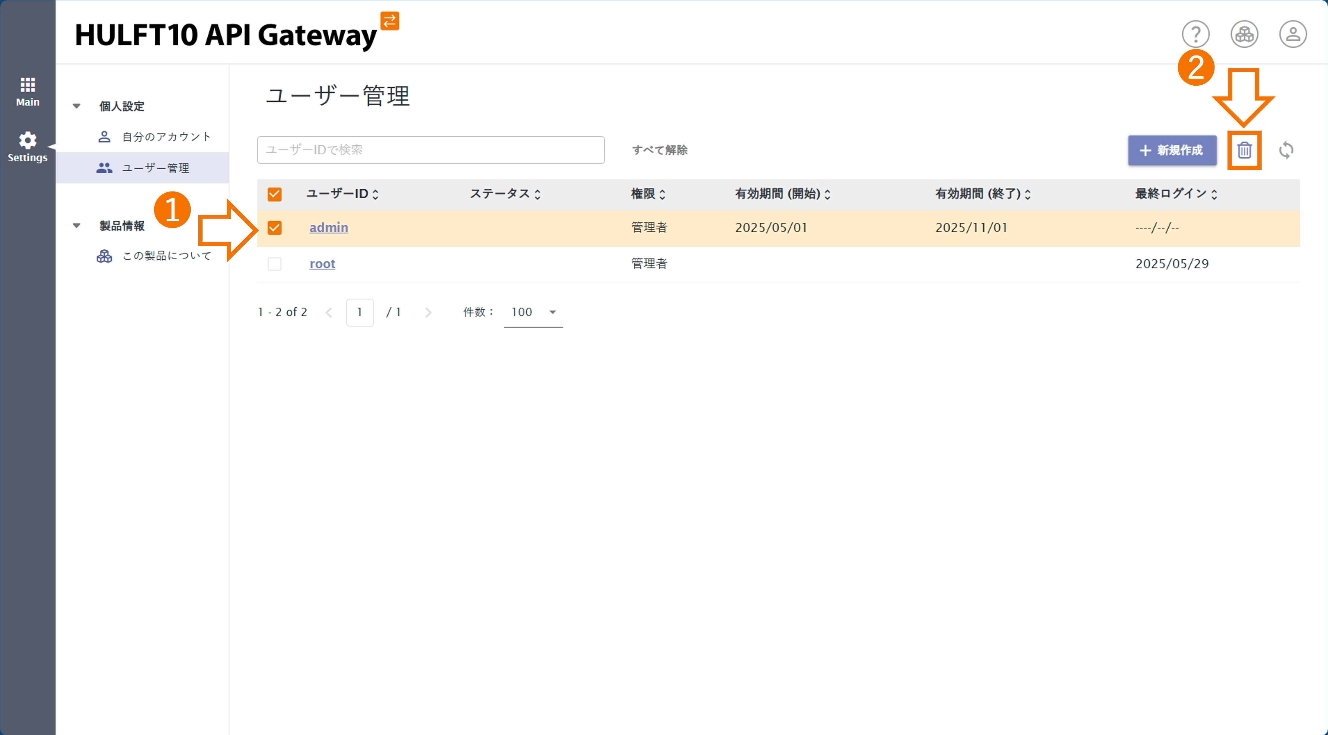Open the product info cubes icon in header
The image size is (1328, 735).
coord(1244,34)
